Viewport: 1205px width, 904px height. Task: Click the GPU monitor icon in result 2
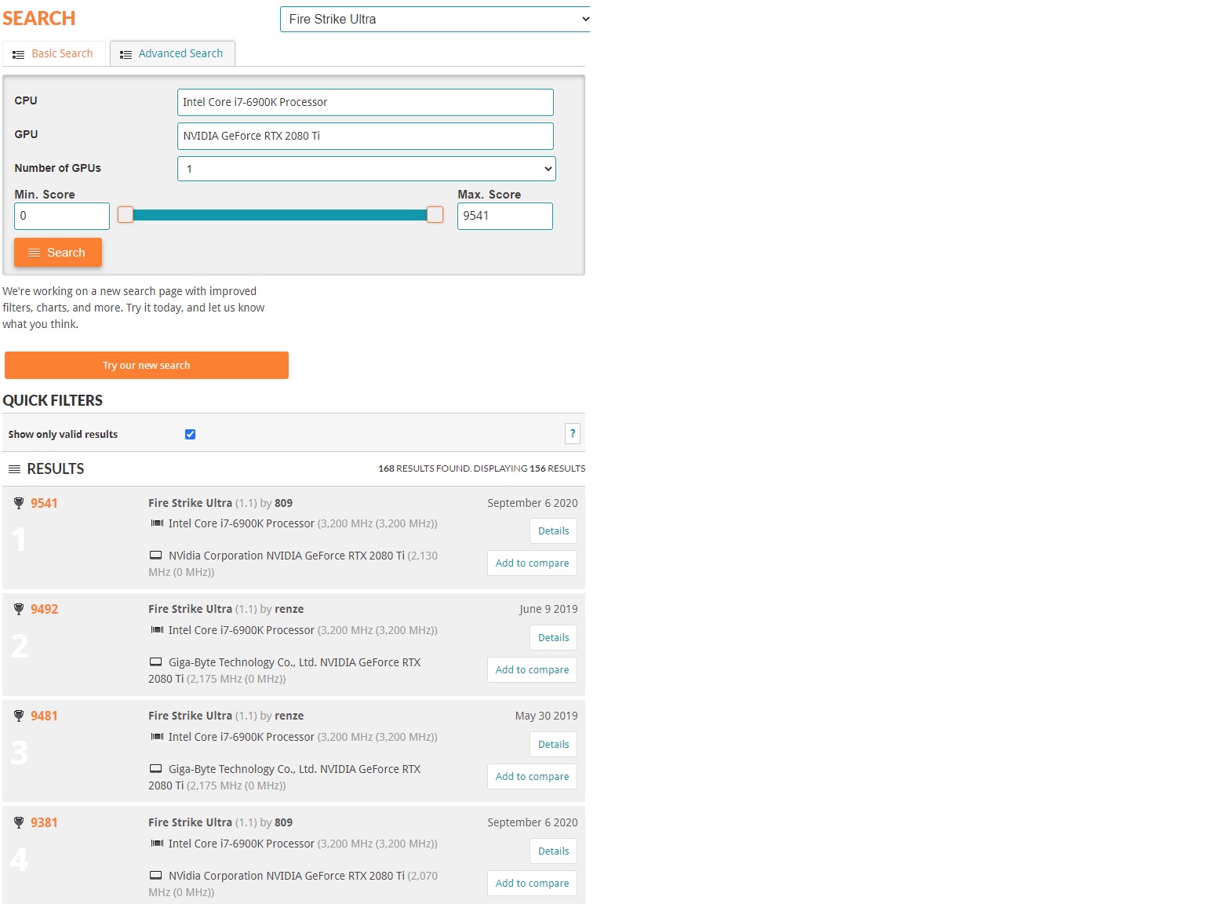pyautogui.click(x=156, y=662)
